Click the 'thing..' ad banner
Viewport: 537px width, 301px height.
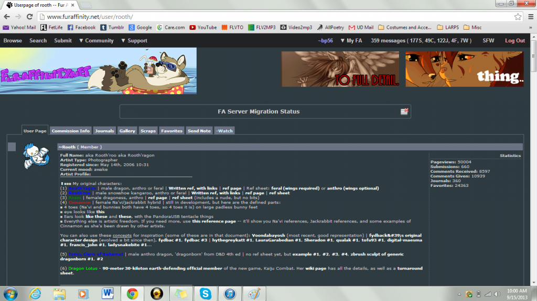click(465, 69)
